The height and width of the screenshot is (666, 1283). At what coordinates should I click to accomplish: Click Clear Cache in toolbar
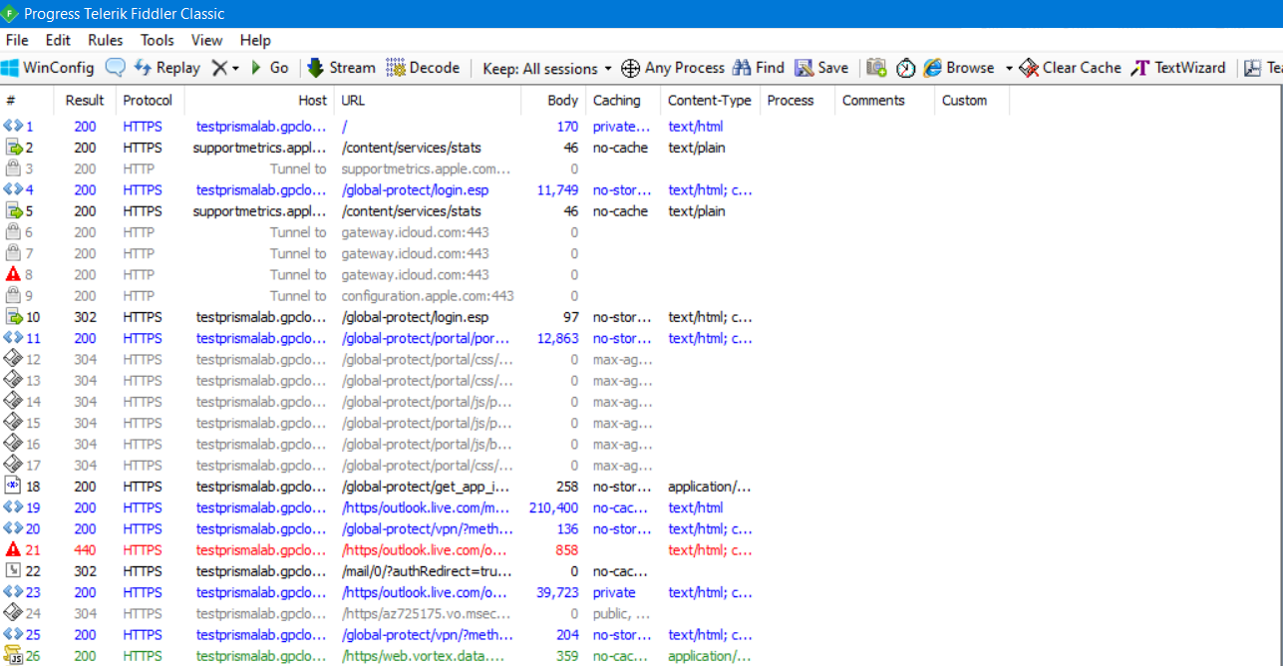pos(1070,68)
